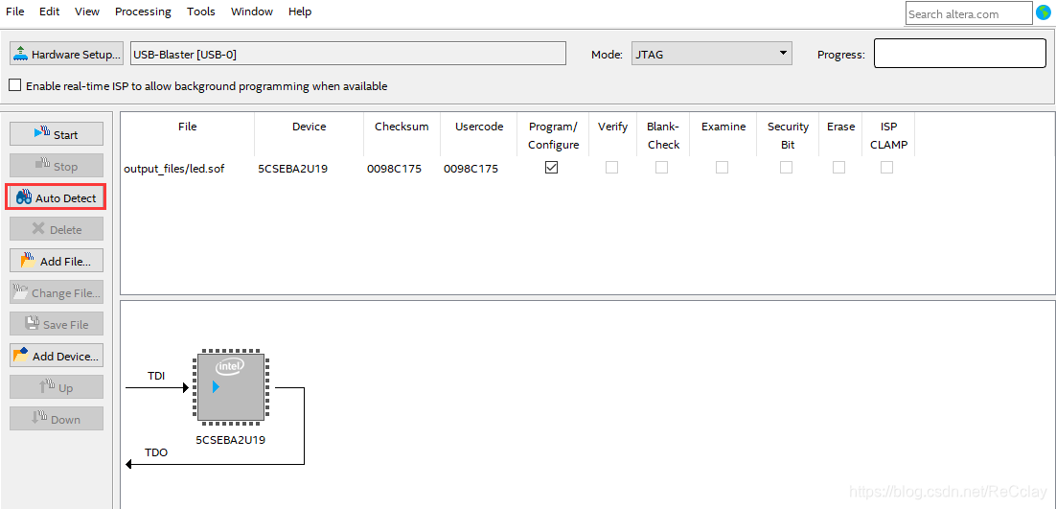Click the Usercode value 0098C175
1056x509 pixels.
tap(471, 169)
